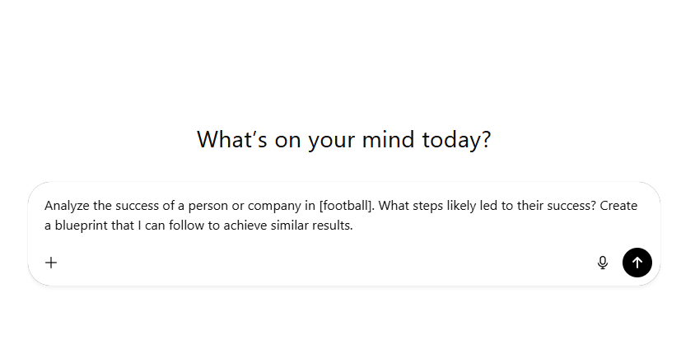This screenshot has height=349, width=681.
Task: Click the word "follow" in the prompt
Action: coord(184,226)
